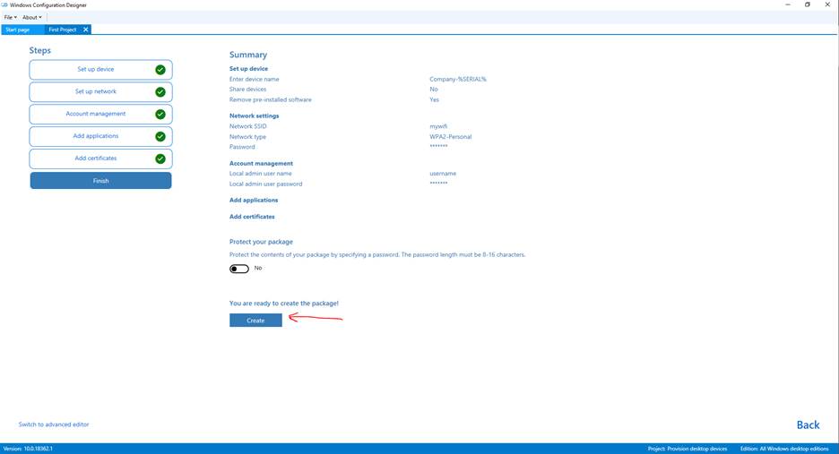Click the Back link
This screenshot has width=839, height=454.
(x=808, y=424)
